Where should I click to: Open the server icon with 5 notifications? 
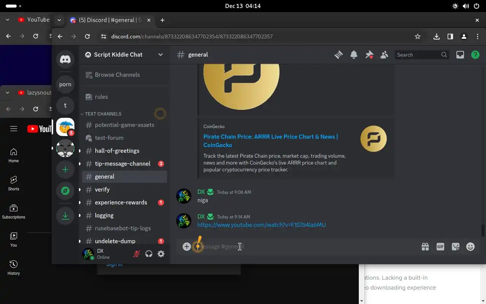pos(65,127)
